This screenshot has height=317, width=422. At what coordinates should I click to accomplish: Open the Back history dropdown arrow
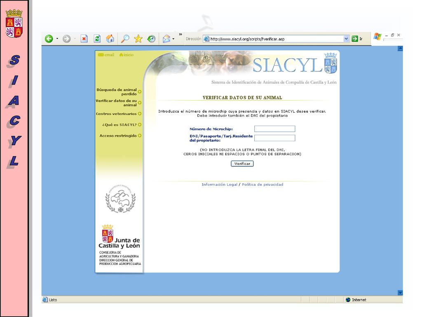57,39
